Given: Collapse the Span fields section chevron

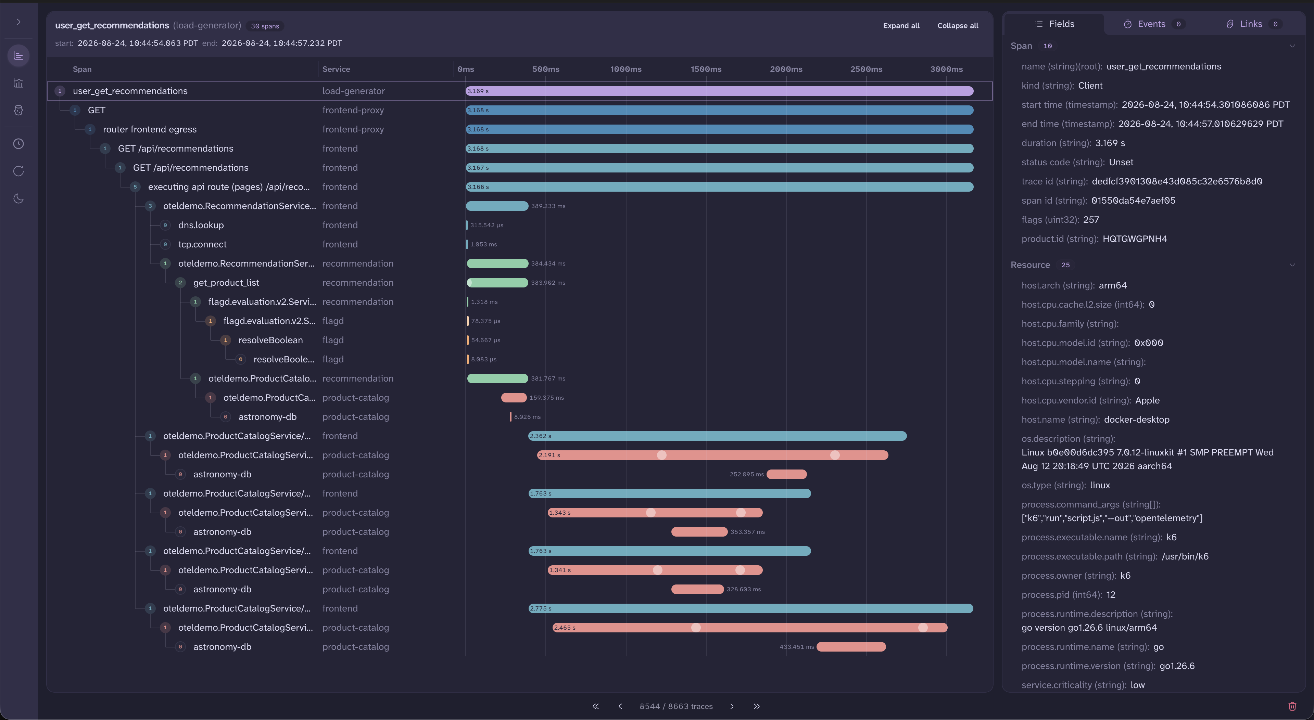Looking at the screenshot, I should 1292,46.
